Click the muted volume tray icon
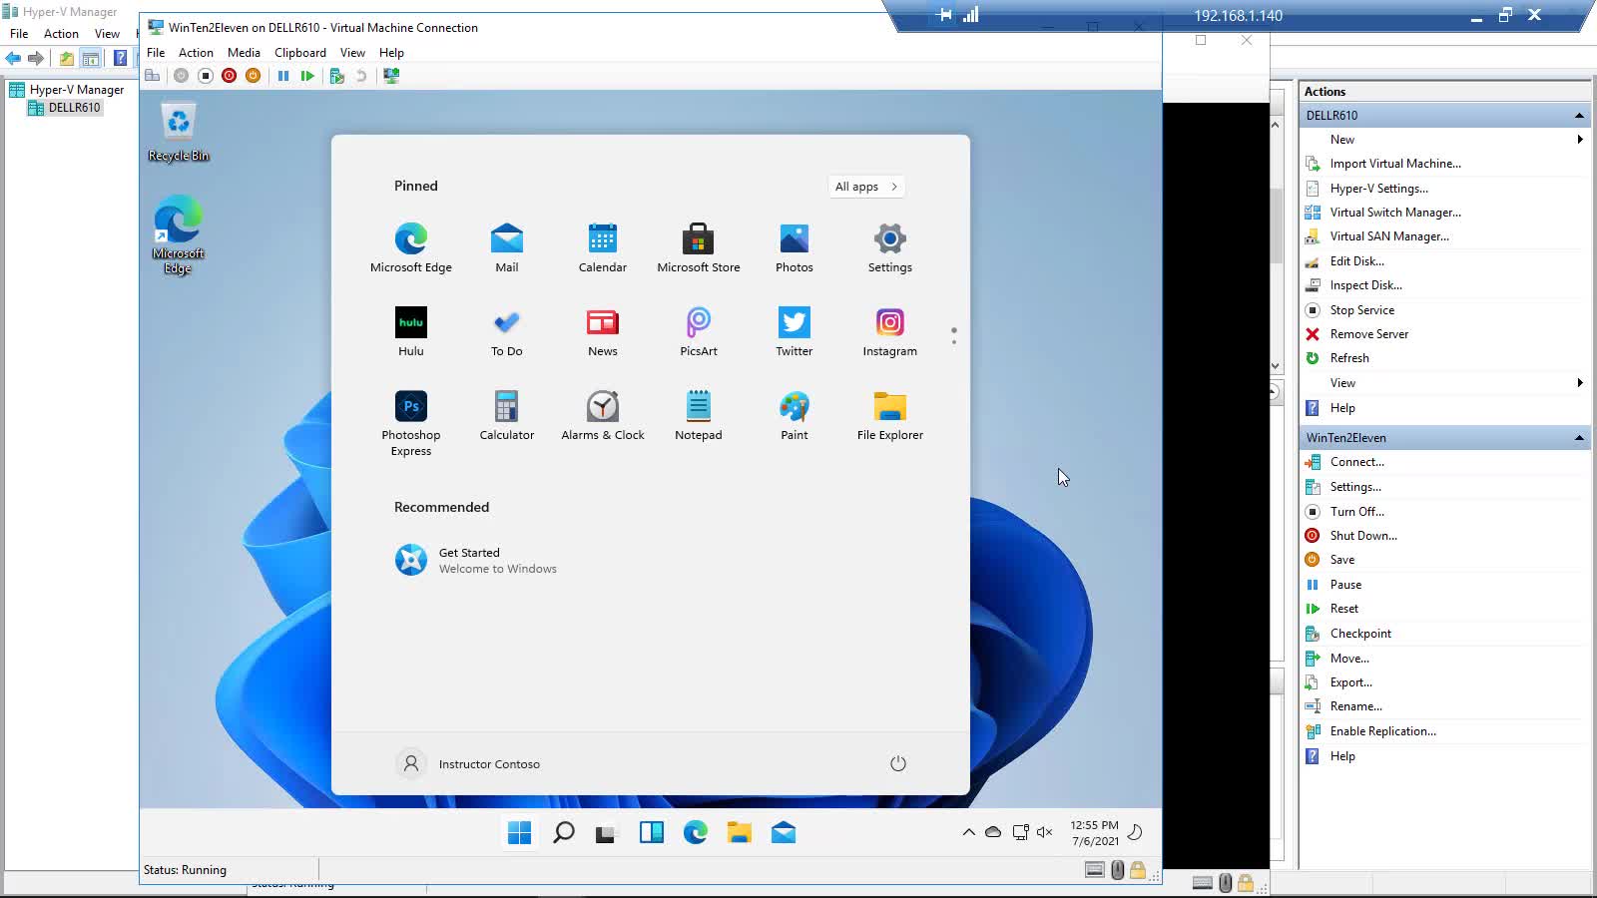 click(x=1045, y=832)
